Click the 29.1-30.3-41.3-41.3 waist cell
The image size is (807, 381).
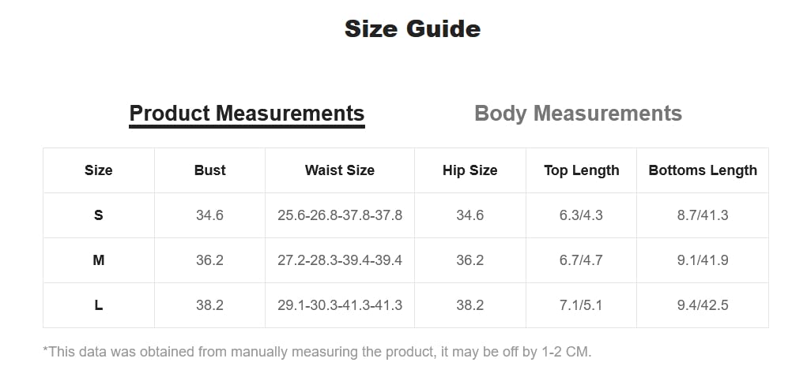click(340, 305)
